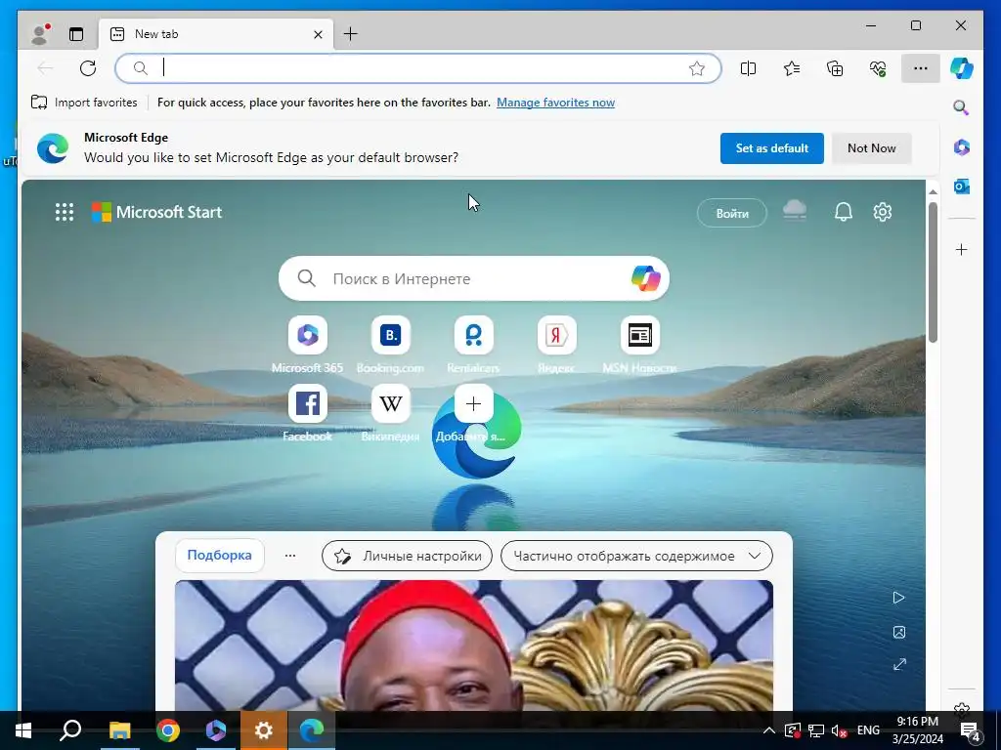Open Windows Start menu
The width and height of the screenshot is (1001, 750).
(22, 730)
